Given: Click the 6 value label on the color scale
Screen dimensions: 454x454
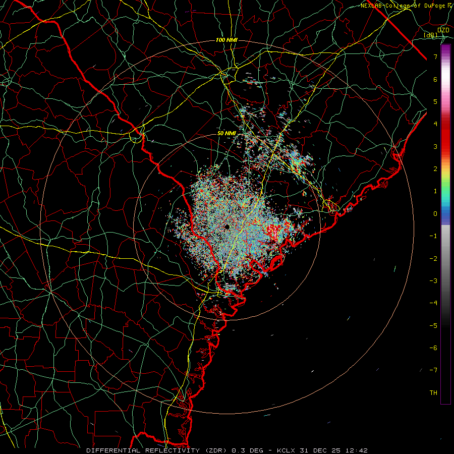Looking at the screenshot, I should 435,79.
